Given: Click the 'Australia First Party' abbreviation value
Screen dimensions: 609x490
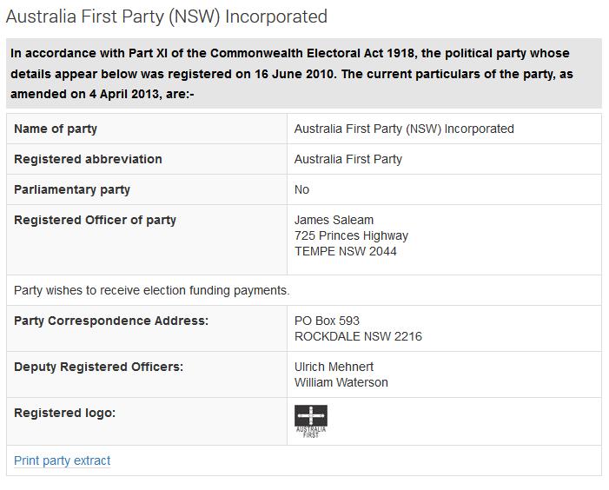Looking at the screenshot, I should point(348,159).
